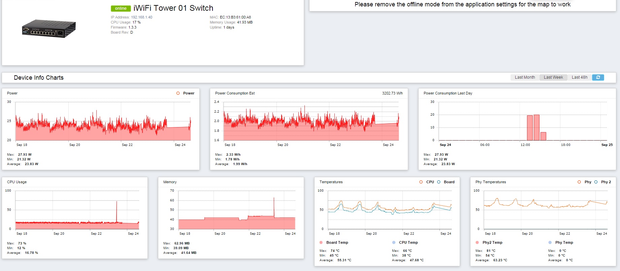Click the Phy Temp blue legend dot

point(550,242)
